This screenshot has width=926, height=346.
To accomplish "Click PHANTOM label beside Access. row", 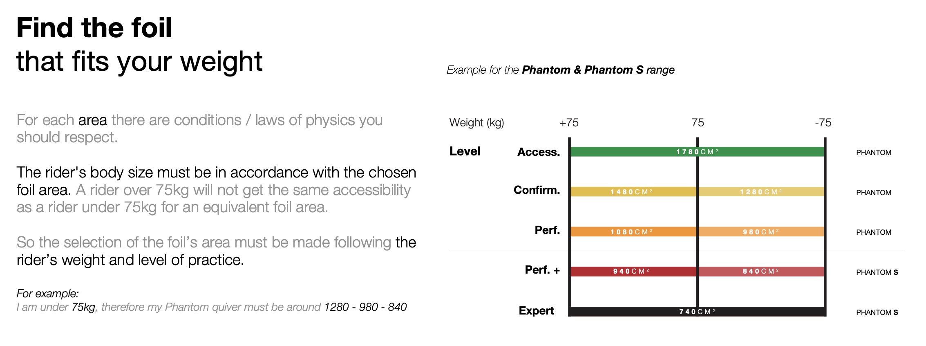I will pyautogui.click(x=874, y=153).
